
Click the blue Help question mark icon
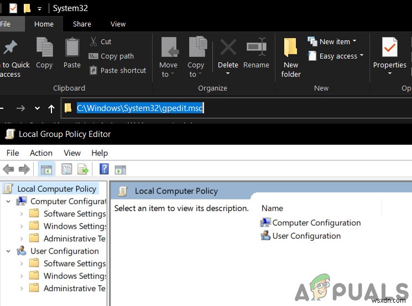pos(104,169)
